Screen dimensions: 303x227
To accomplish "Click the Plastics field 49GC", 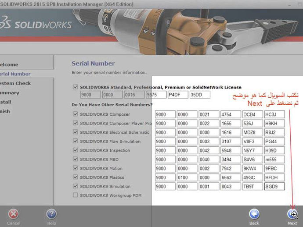I will (x=252, y=177).
